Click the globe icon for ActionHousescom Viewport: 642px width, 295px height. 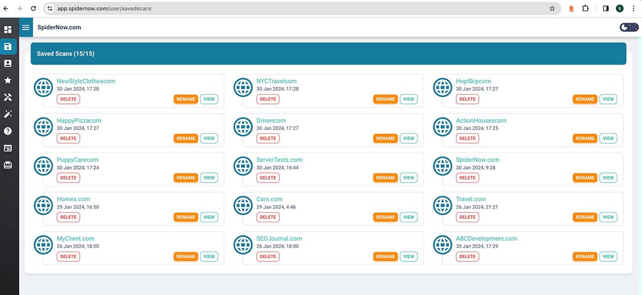(442, 126)
